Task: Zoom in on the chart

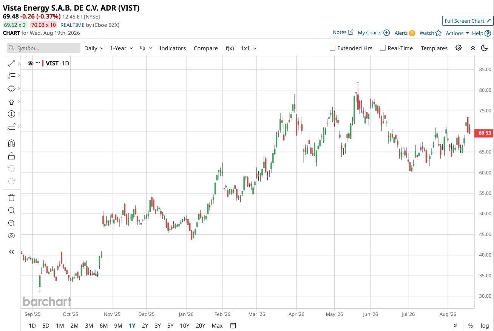Action: point(11,210)
